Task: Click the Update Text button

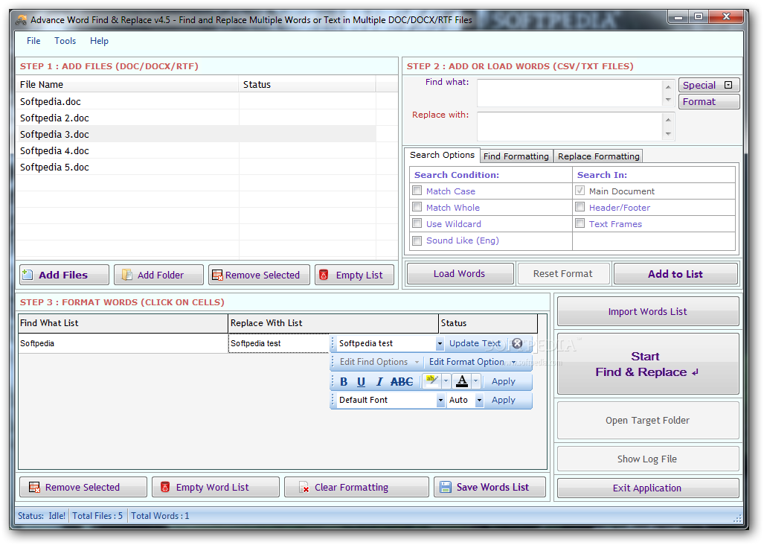Action: 475,343
